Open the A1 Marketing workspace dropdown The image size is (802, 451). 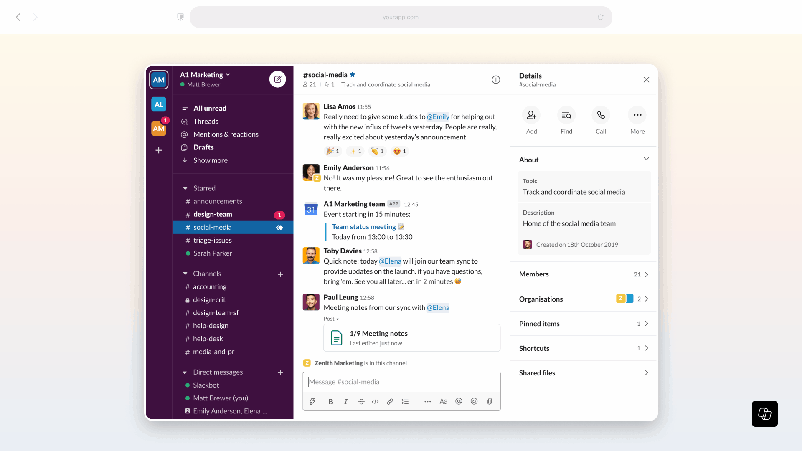pos(205,75)
